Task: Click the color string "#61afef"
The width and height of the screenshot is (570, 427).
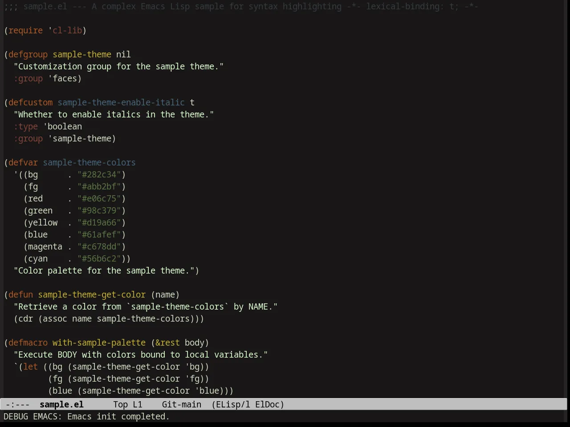Action: [x=99, y=234]
